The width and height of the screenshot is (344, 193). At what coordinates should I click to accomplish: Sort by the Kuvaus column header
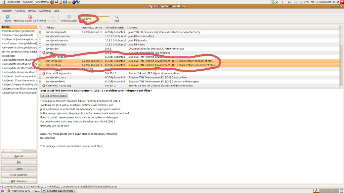(233, 27)
